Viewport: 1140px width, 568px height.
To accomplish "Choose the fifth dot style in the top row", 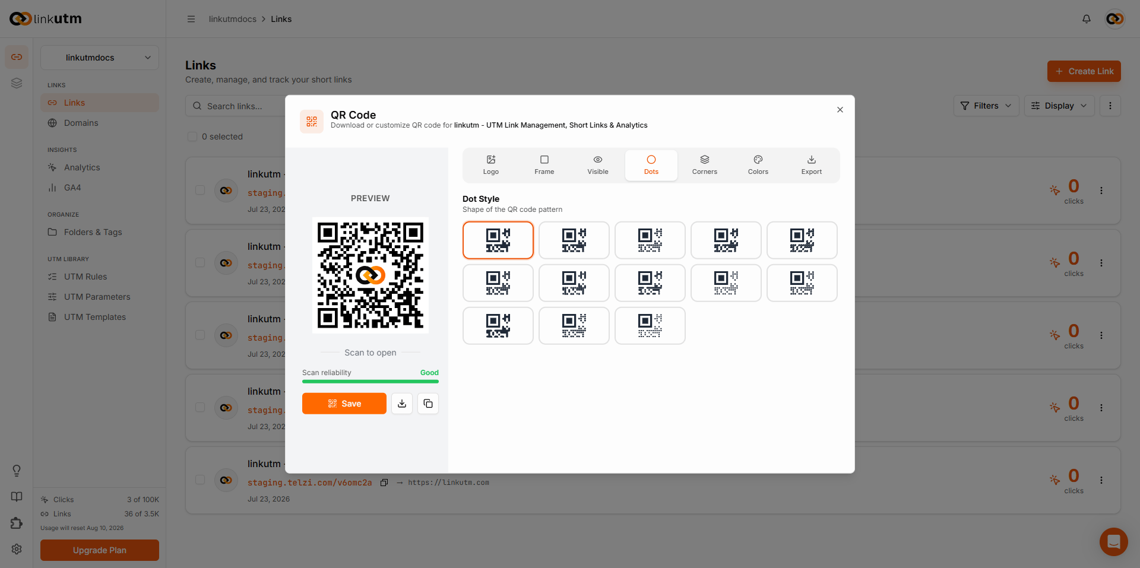I will [x=802, y=240].
